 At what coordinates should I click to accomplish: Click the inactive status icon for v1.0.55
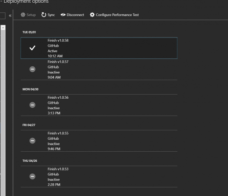pyautogui.click(x=32, y=141)
